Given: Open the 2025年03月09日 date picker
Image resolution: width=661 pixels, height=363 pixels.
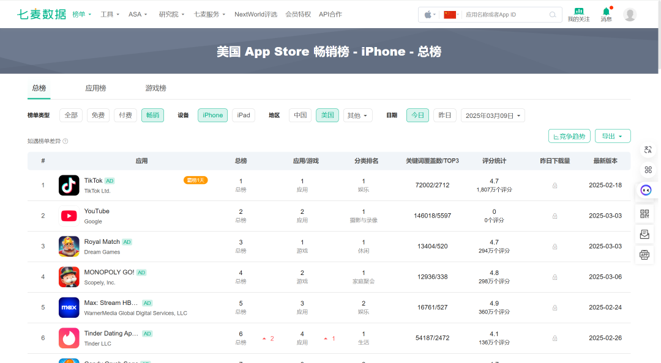Looking at the screenshot, I should (x=493, y=116).
